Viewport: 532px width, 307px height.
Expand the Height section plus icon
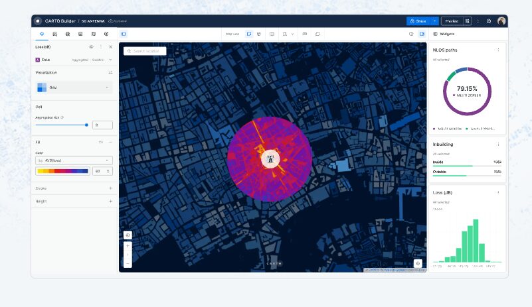pyautogui.click(x=110, y=201)
